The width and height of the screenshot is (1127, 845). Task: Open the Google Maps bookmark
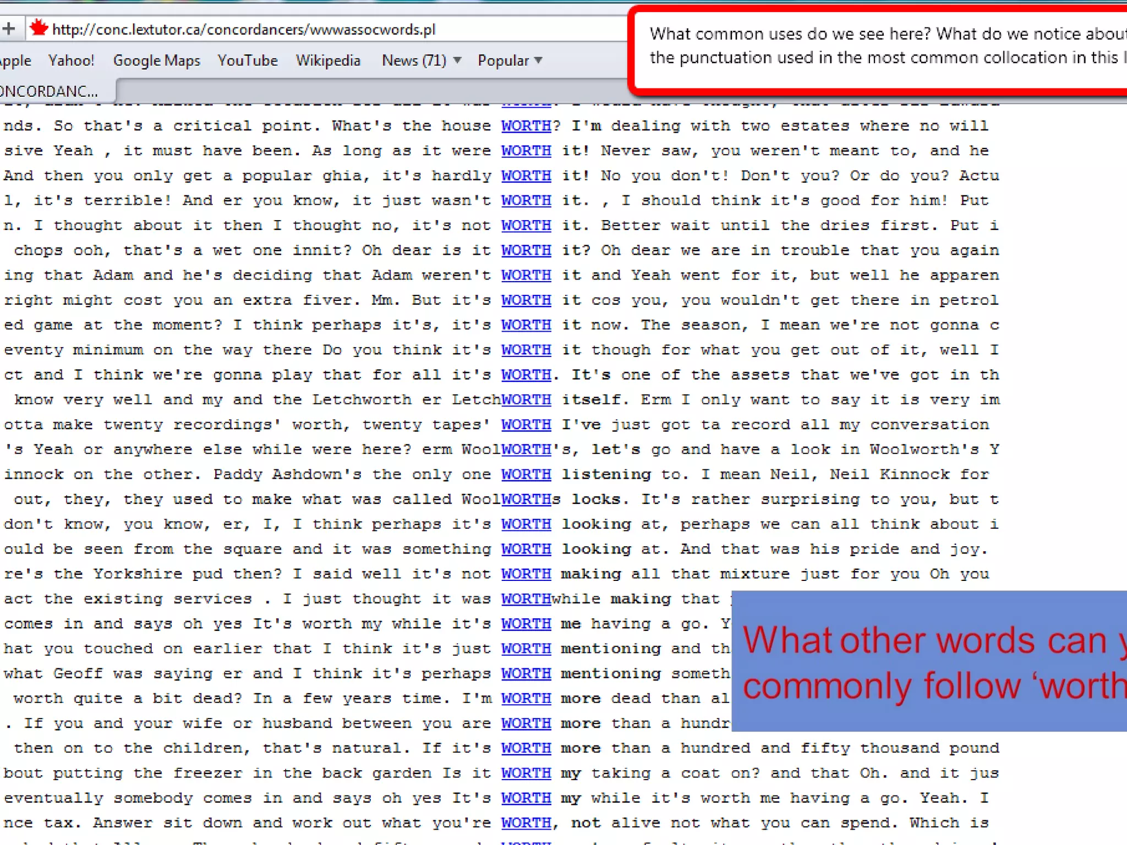(x=156, y=61)
